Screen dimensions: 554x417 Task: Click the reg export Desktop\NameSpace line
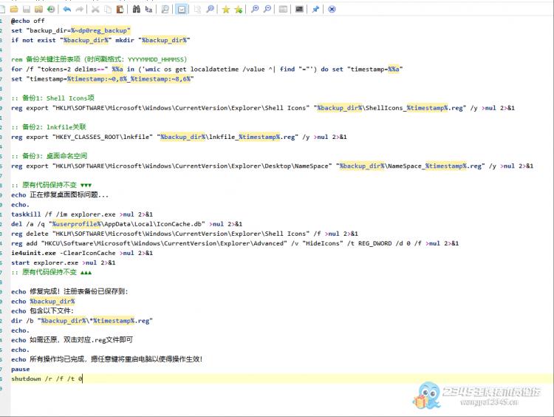272,166
